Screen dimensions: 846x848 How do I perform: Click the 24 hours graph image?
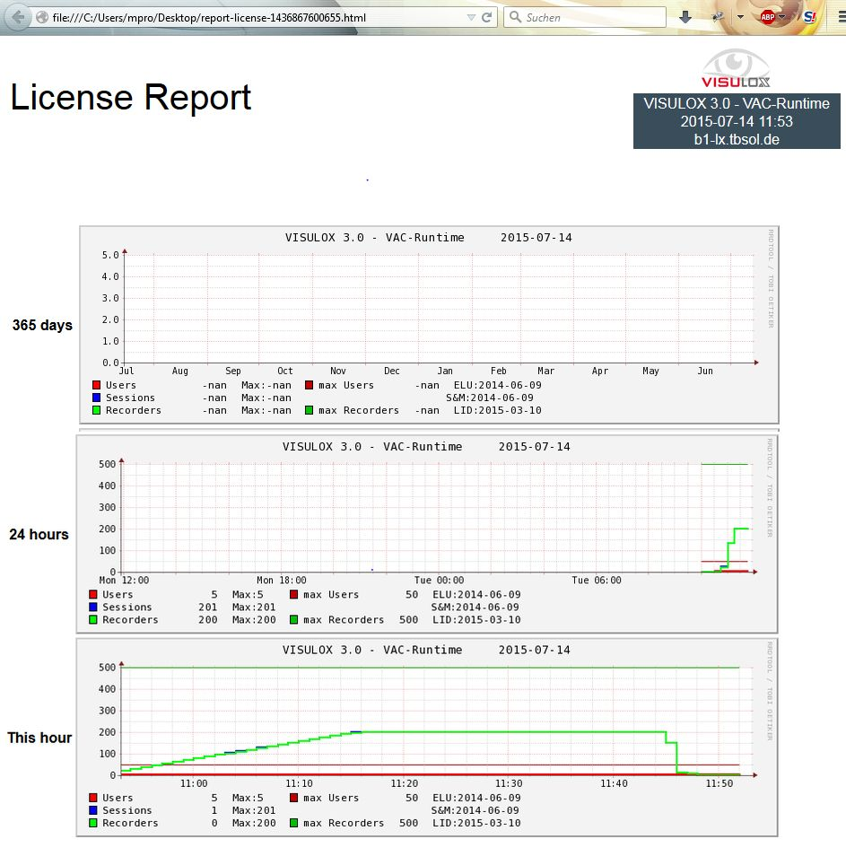coord(427,532)
